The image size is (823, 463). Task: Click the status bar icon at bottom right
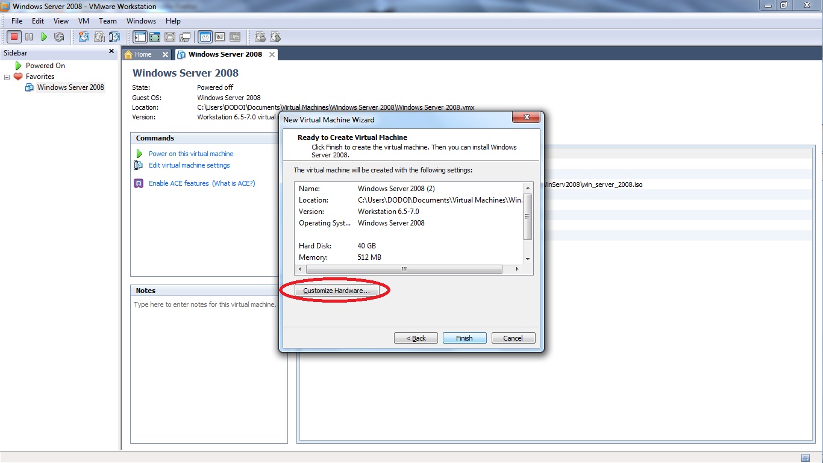(x=806, y=458)
